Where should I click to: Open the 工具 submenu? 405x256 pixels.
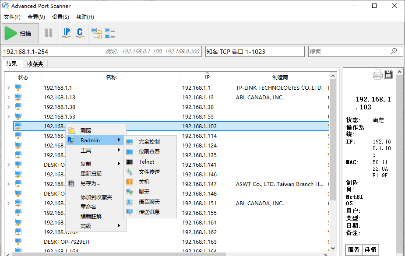tap(95, 150)
